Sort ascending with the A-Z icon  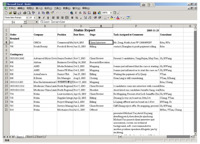pos(85,13)
